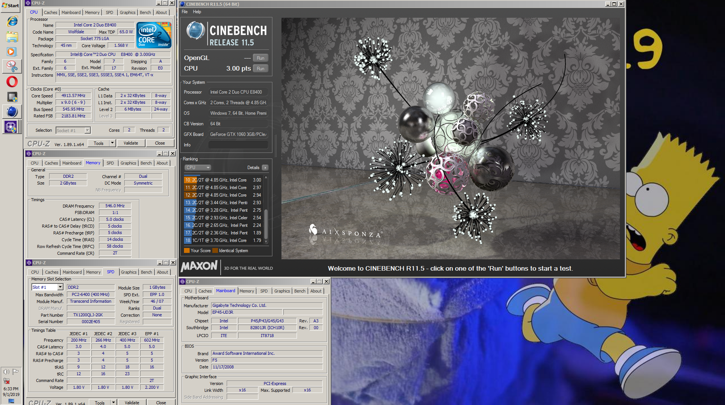The height and width of the screenshot is (405, 725).
Task: Open Internet Explorer from the taskbar
Action: 12,22
